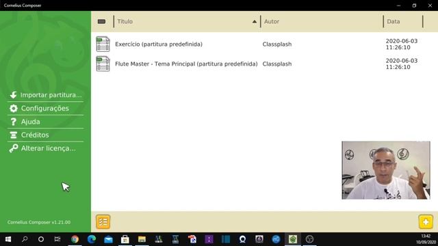Click Cornelius Composer green taskbar icon
Viewport: 438px width, 246px height.
tap(293, 239)
